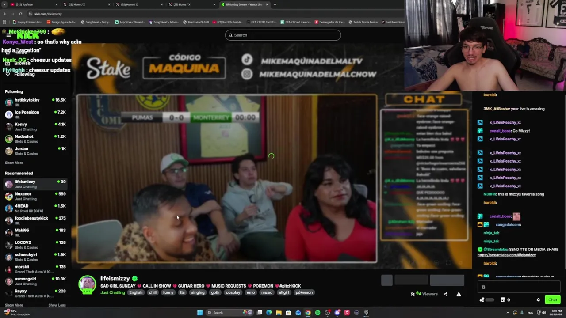
Task: Select the chill tag
Action: coord(153,292)
